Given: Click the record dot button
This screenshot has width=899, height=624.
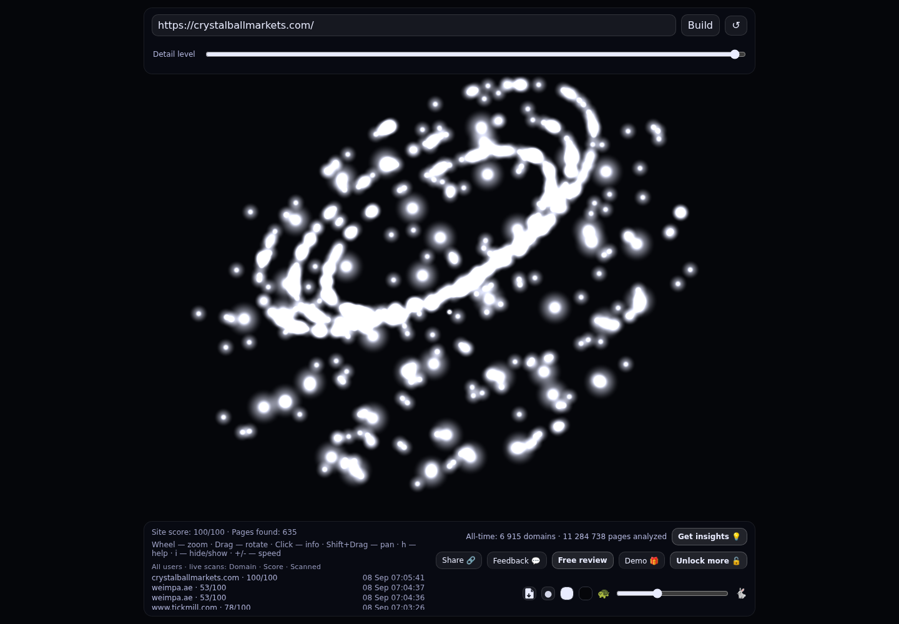Looking at the screenshot, I should (x=548, y=593).
